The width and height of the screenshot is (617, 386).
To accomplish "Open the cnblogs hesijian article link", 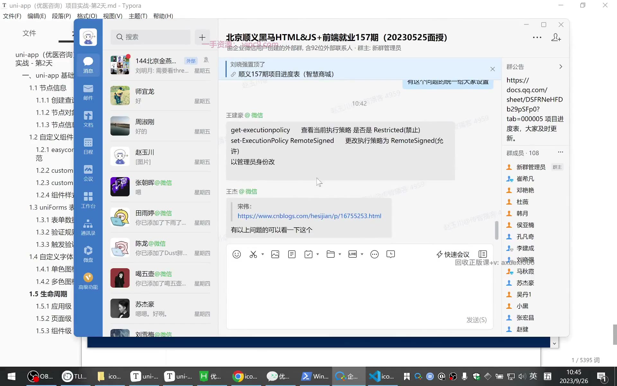I will 309,216.
